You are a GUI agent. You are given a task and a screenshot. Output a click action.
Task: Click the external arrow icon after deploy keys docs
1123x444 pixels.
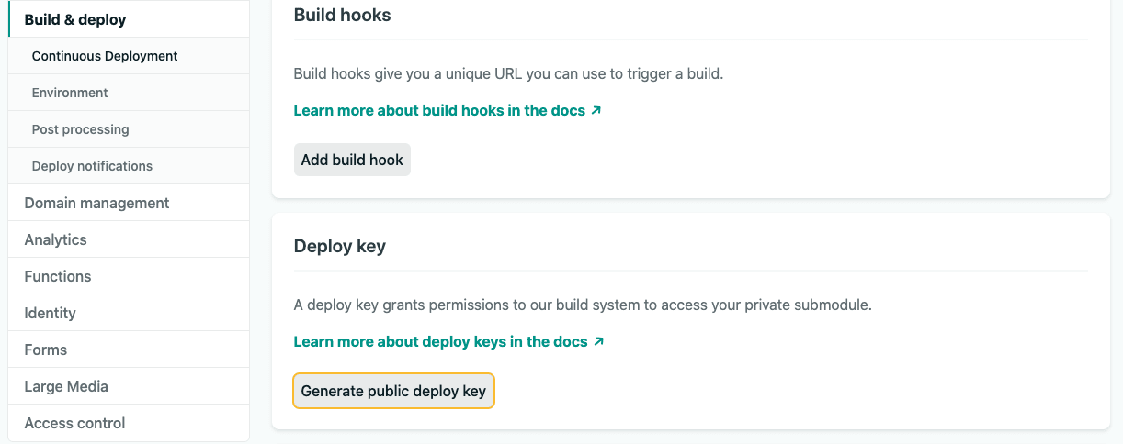(x=598, y=341)
